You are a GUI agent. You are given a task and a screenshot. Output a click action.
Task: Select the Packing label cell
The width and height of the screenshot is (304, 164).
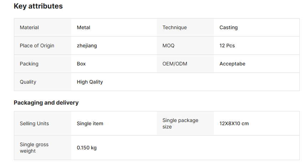29,64
